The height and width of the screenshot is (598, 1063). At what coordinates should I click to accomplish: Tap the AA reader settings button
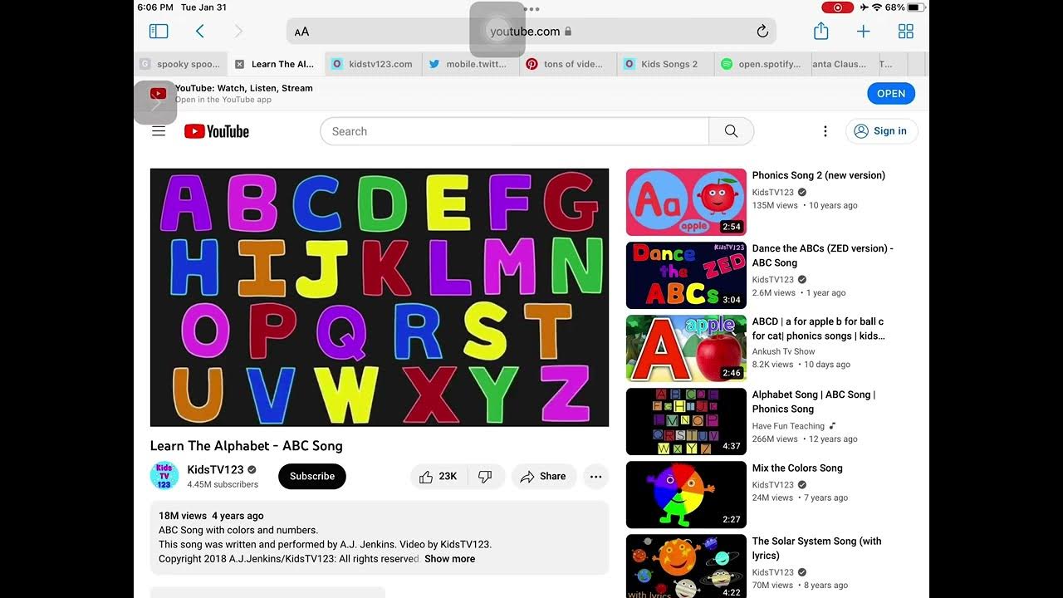pos(301,32)
